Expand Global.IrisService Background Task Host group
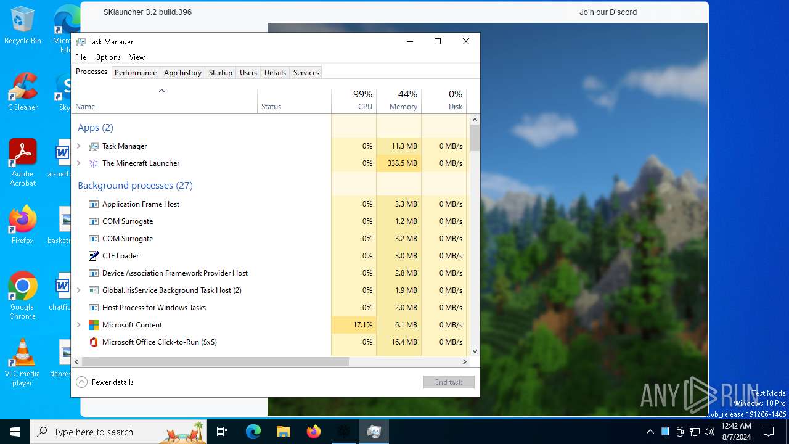Screen dimensions: 789x444 79,290
